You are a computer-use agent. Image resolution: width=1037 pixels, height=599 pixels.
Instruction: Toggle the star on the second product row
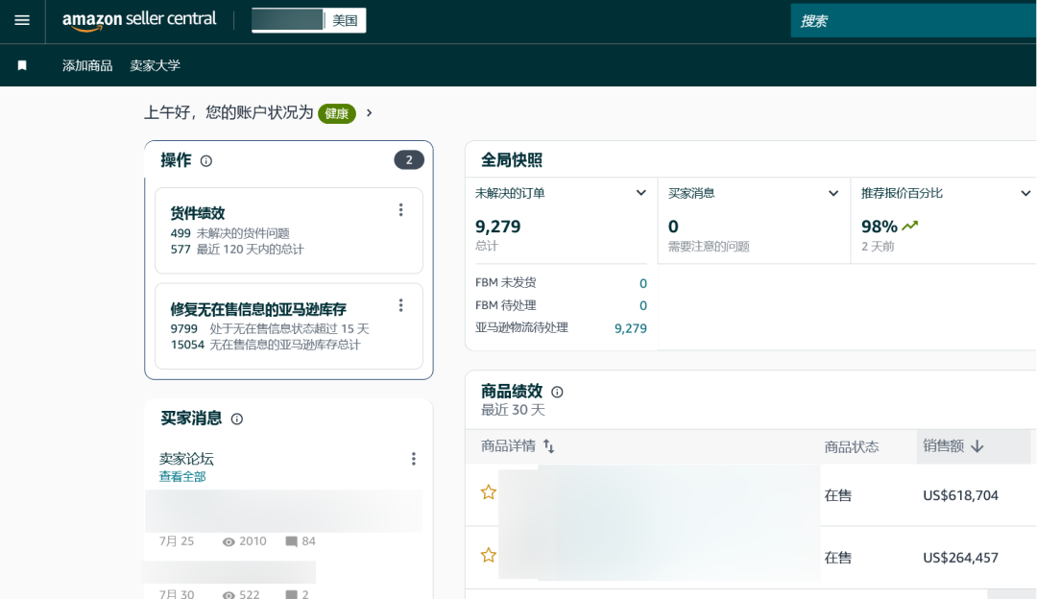pyautogui.click(x=489, y=554)
